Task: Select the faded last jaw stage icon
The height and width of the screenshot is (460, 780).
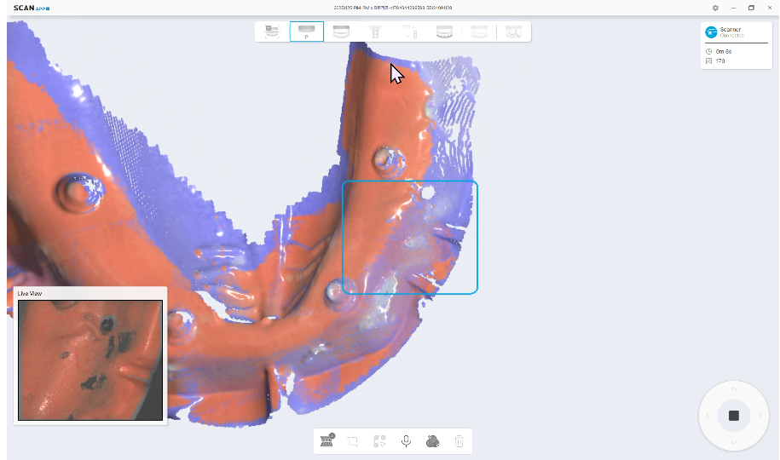Action: (x=479, y=32)
